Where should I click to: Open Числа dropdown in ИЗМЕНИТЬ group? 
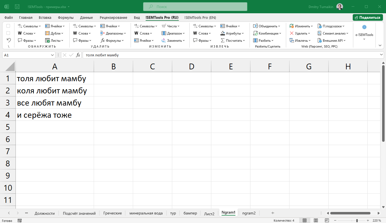(170, 26)
